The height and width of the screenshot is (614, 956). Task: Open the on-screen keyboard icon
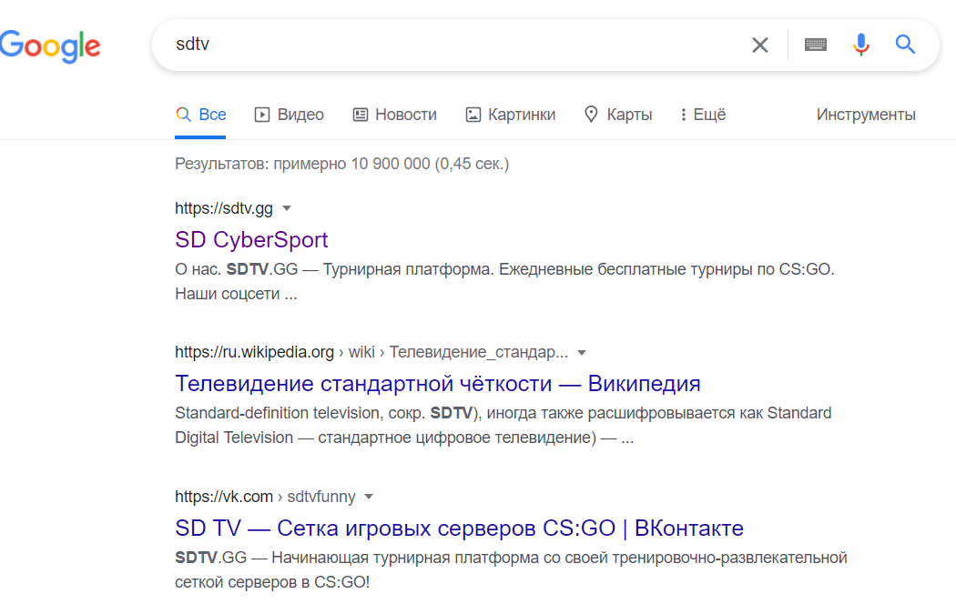[x=815, y=45]
